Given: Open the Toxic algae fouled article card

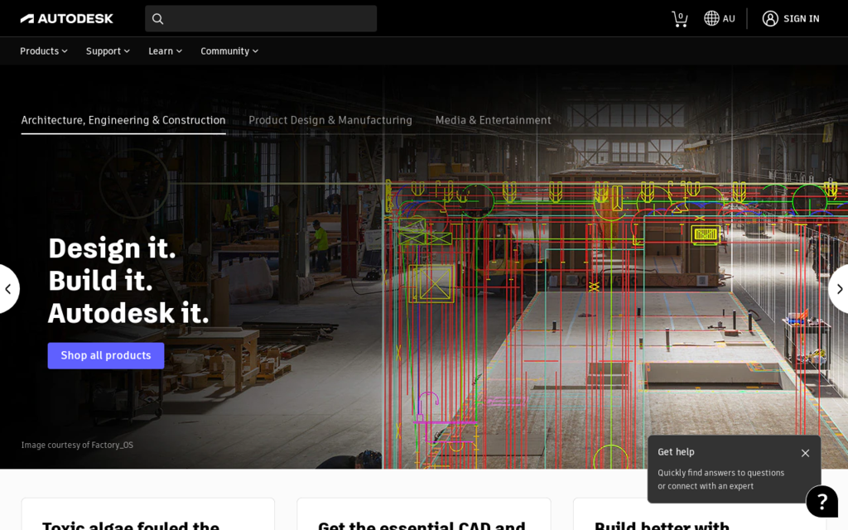Looking at the screenshot, I should 147,514.
